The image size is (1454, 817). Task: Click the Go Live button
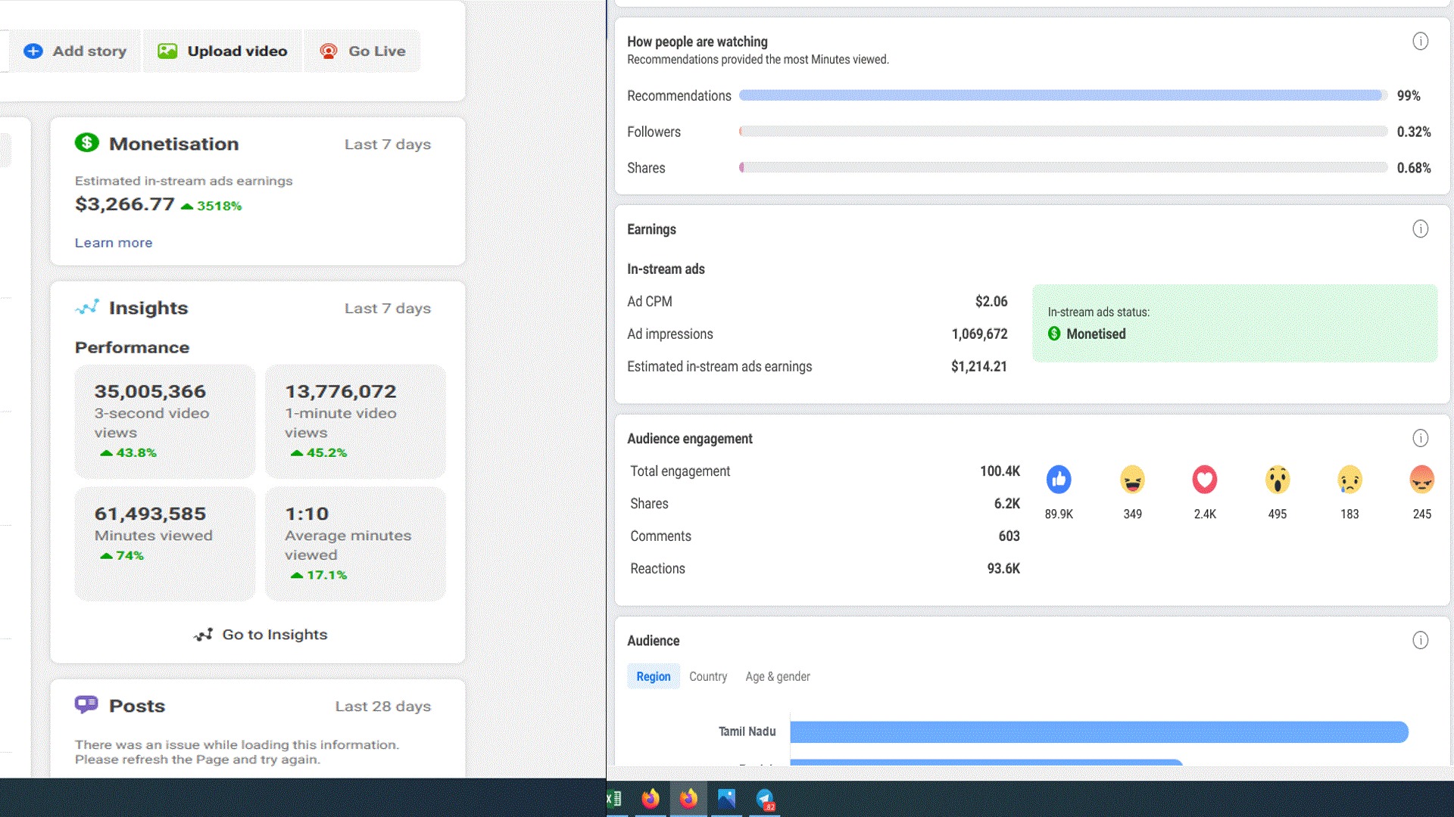[362, 51]
